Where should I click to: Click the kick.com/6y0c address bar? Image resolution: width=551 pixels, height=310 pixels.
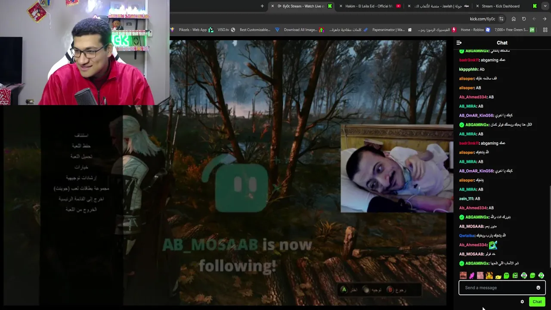tap(482, 19)
